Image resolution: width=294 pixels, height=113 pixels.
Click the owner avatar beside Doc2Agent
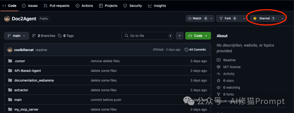point(7,19)
